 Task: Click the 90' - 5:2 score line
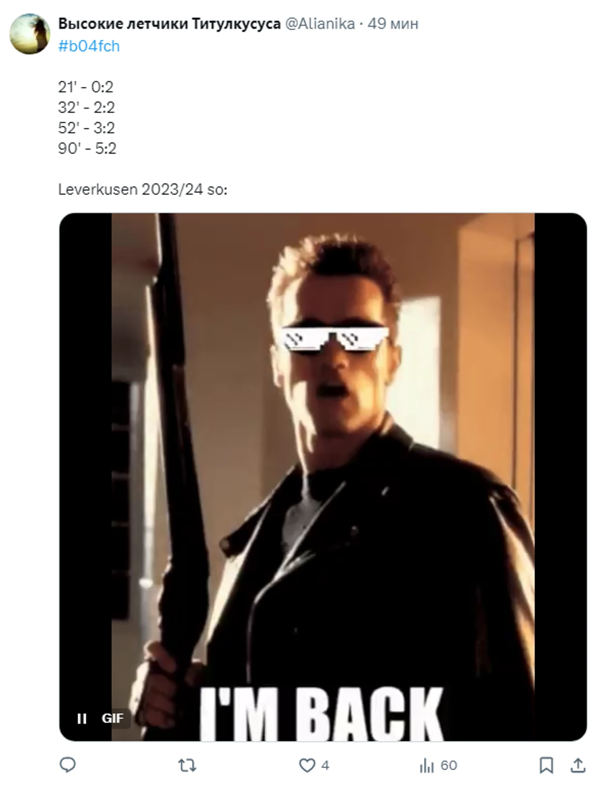[87, 148]
